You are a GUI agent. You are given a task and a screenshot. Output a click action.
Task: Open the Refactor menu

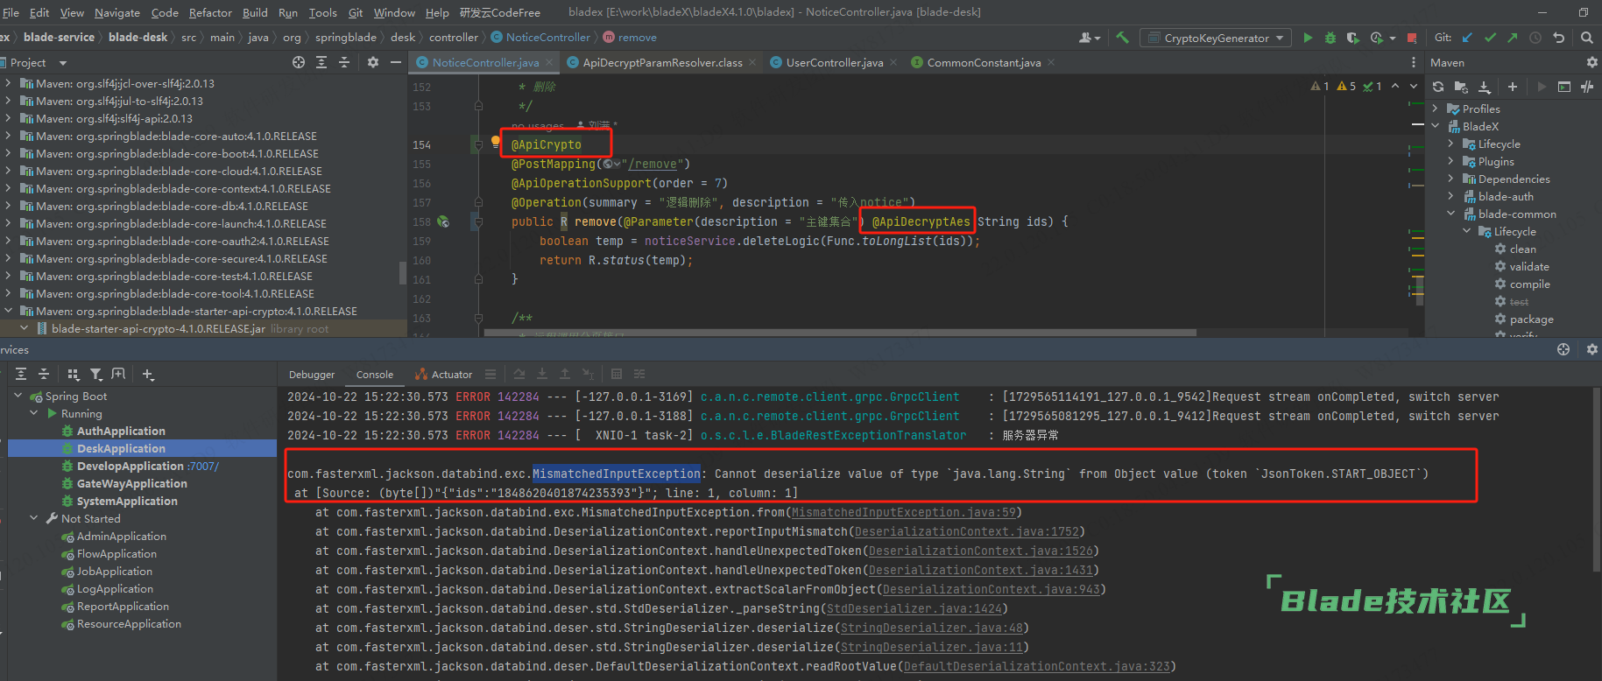pyautogui.click(x=210, y=12)
